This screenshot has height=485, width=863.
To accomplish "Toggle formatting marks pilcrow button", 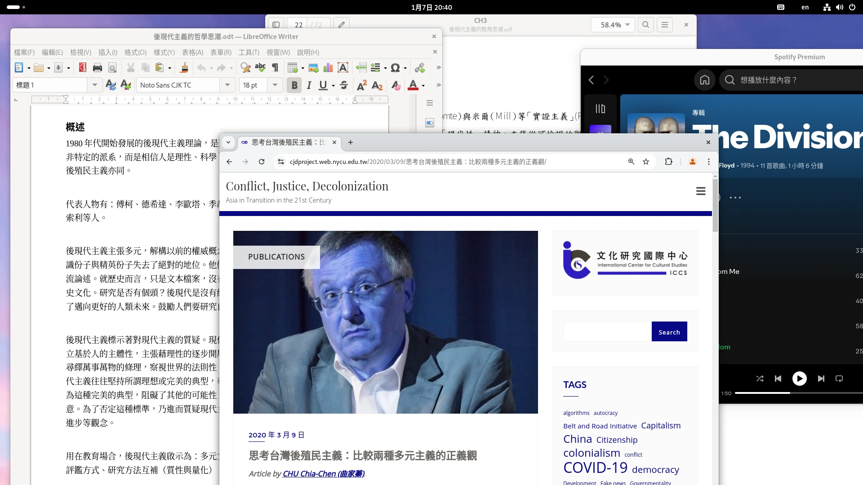I will coord(275,68).
